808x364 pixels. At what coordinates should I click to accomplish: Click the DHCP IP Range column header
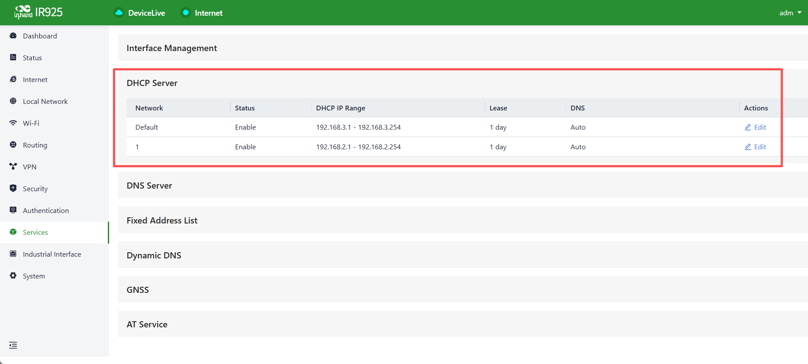coord(340,108)
